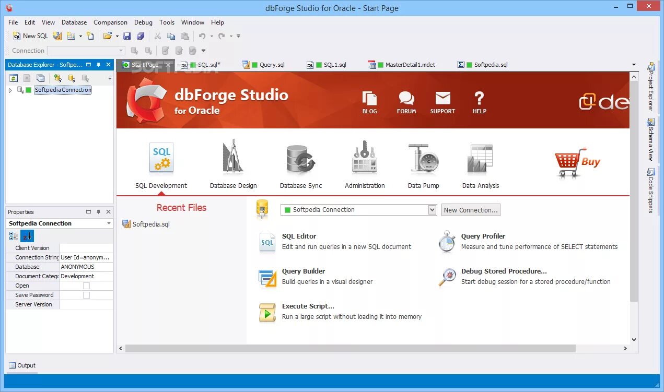Click the Categorized view icon in Properties
The height and width of the screenshot is (392, 664).
click(14, 236)
